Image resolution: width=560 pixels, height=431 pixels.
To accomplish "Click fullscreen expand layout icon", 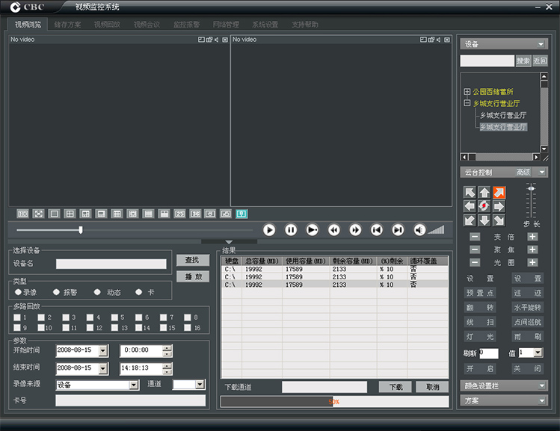I will 39,214.
